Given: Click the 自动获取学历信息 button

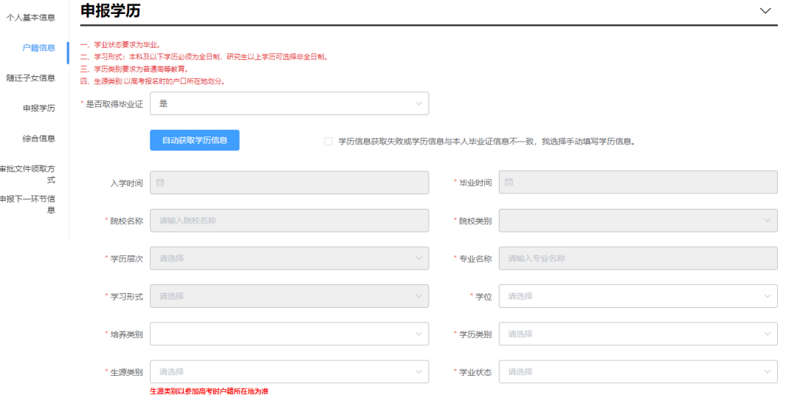Looking at the screenshot, I should click(195, 140).
